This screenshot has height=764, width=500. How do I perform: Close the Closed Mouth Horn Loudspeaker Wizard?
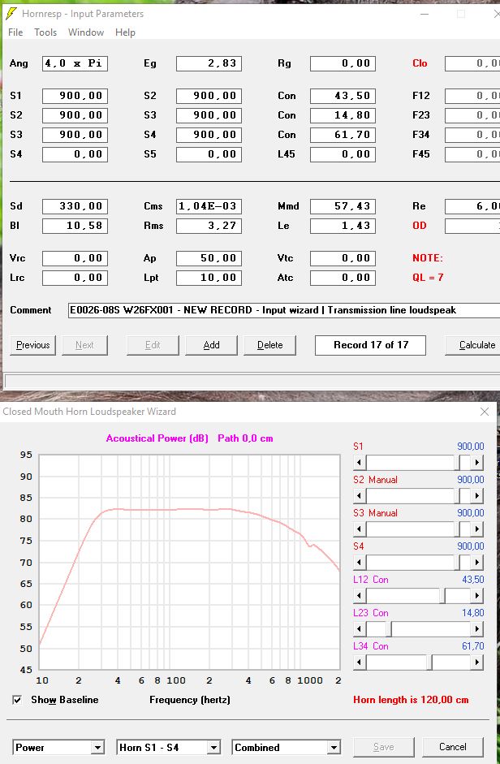click(485, 412)
